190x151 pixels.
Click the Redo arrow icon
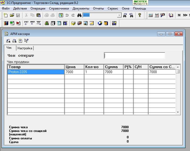click(73, 15)
